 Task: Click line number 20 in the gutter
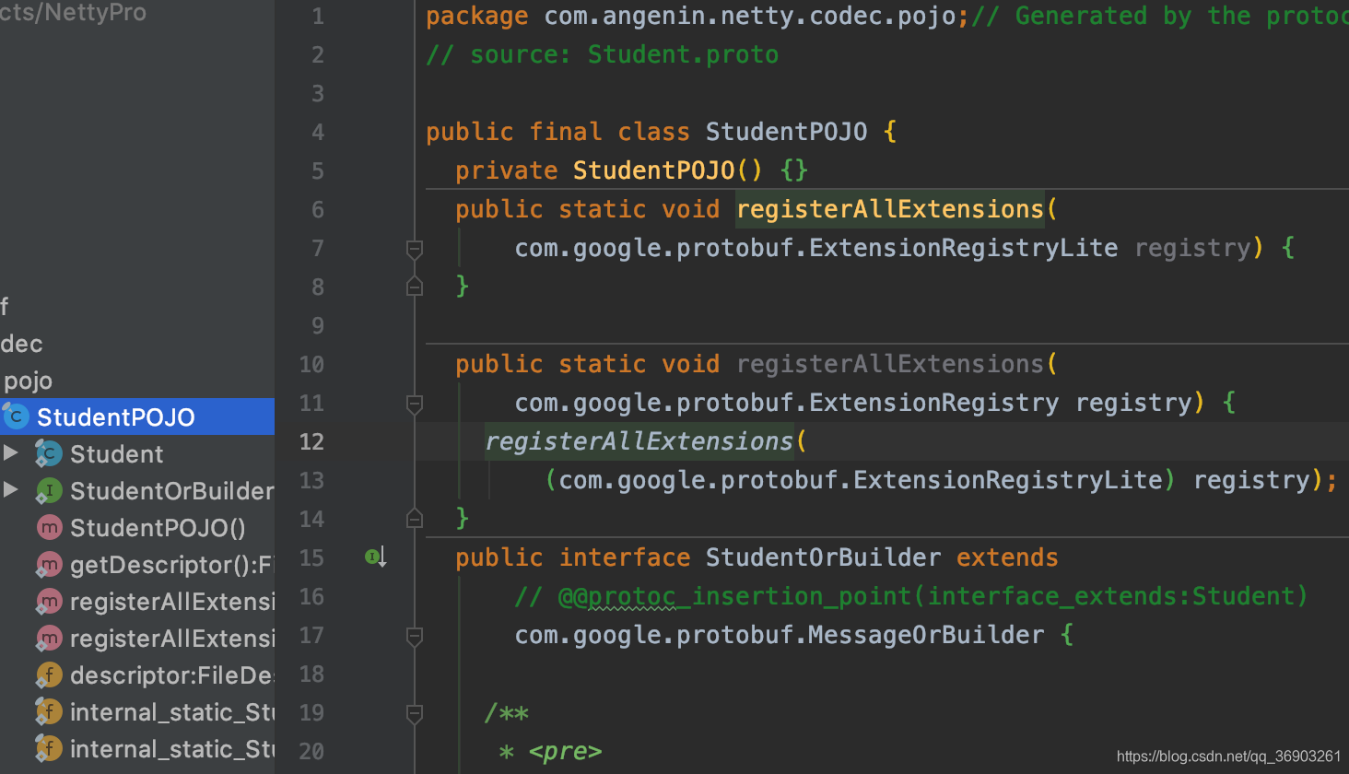(311, 751)
